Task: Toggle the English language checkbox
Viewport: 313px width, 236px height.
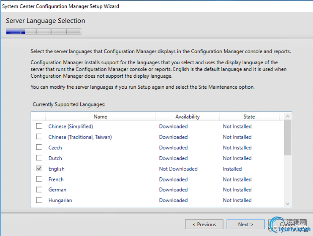Action: point(39,168)
